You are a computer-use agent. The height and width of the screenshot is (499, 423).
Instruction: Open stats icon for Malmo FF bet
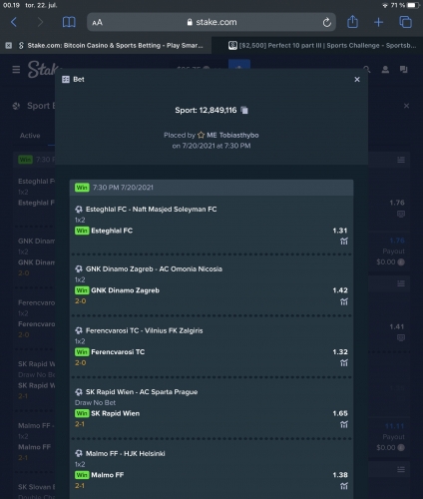(344, 486)
